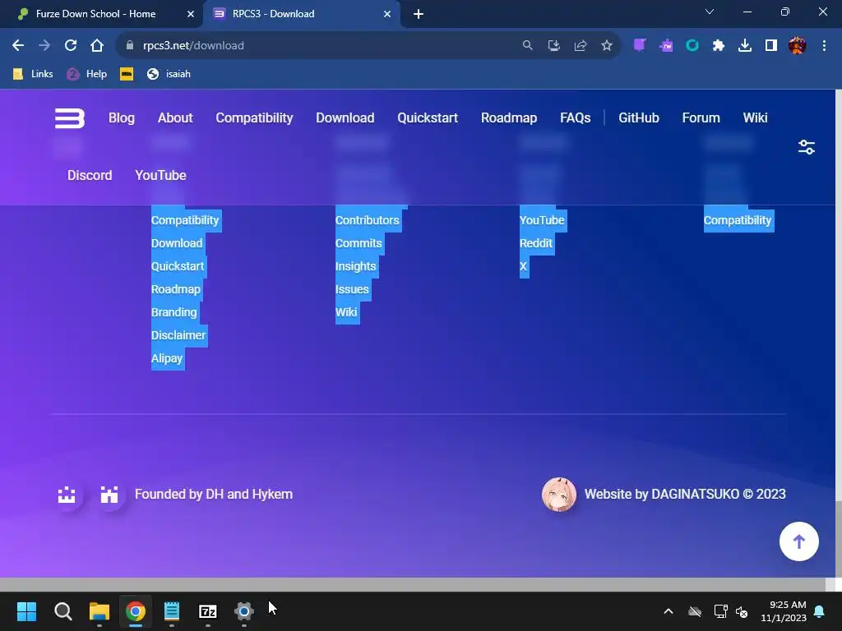
Task: Click the purple note extension icon
Action: point(640,46)
